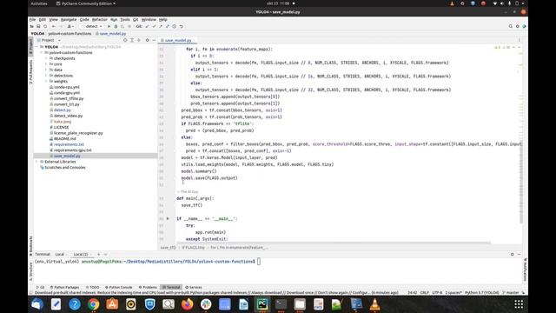The width and height of the screenshot is (556, 313).
Task: Open the File menu
Action: (x=33, y=19)
